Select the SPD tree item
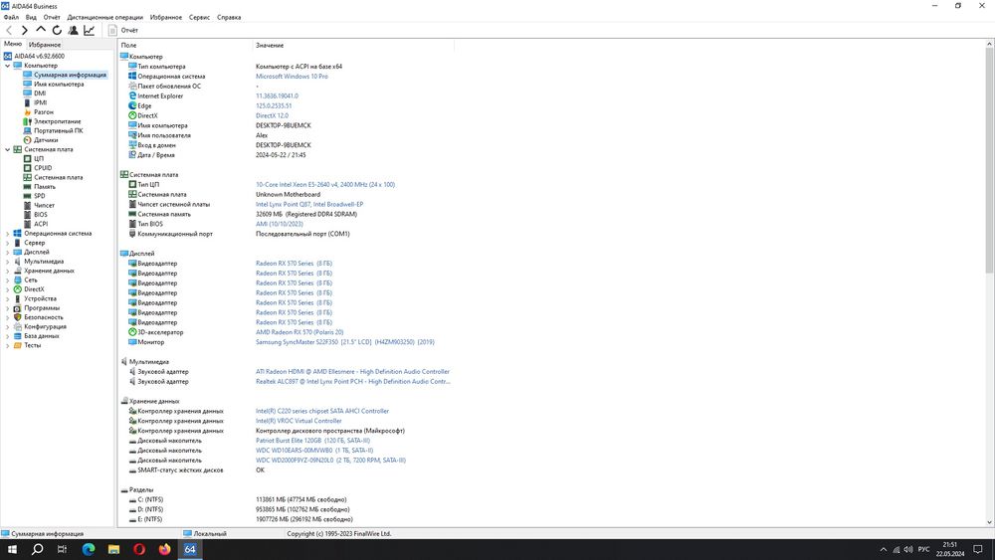 tap(40, 196)
